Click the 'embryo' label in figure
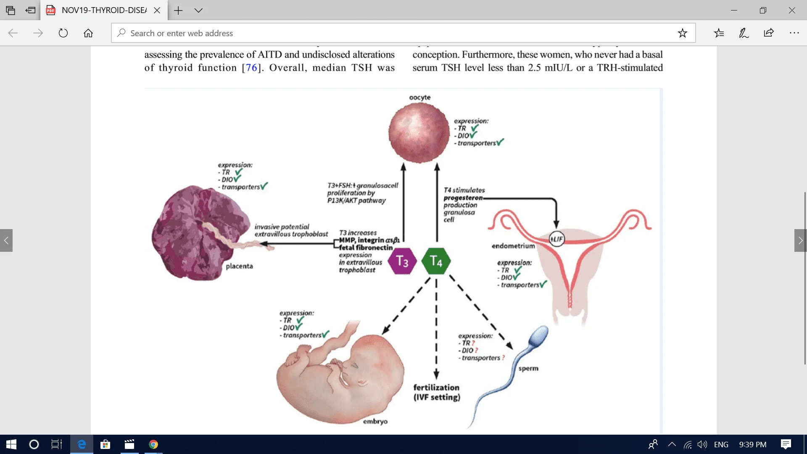This screenshot has width=807, height=454. [375, 422]
